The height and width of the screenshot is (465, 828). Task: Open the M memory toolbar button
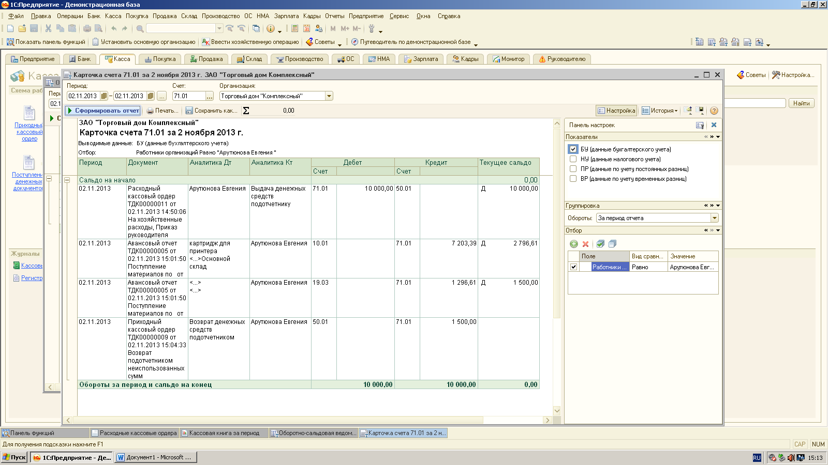333,28
